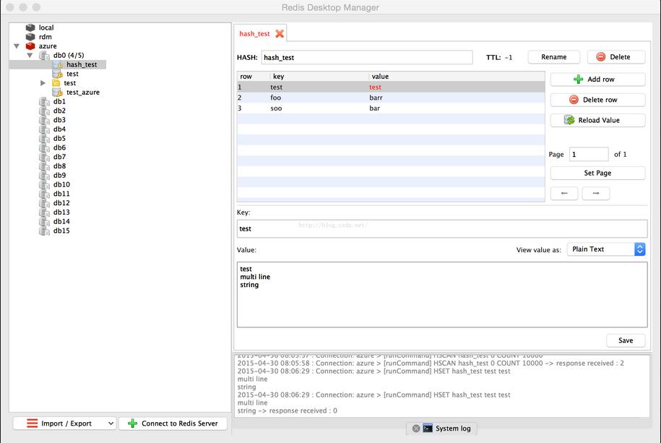Screen dimensions: 661x443
Task: Click the db0 database icon
Action: [44, 55]
